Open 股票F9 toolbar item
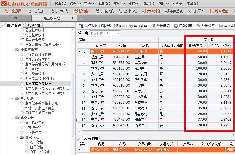The width and height of the screenshot is (235, 155). click(x=196, y=11)
